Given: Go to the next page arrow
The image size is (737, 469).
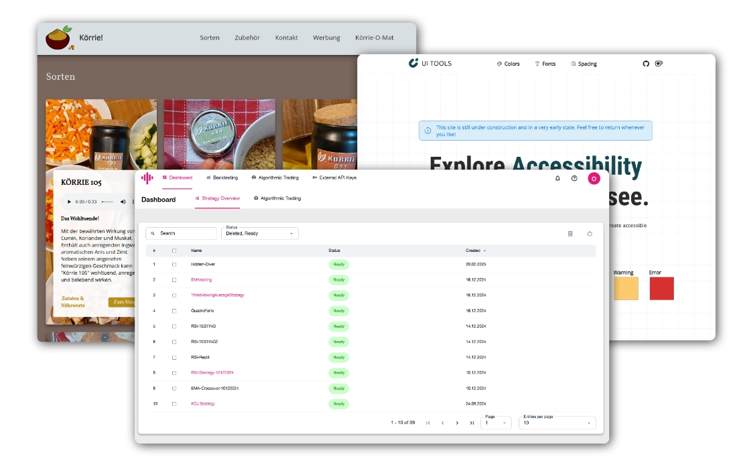Looking at the screenshot, I should coord(457,423).
